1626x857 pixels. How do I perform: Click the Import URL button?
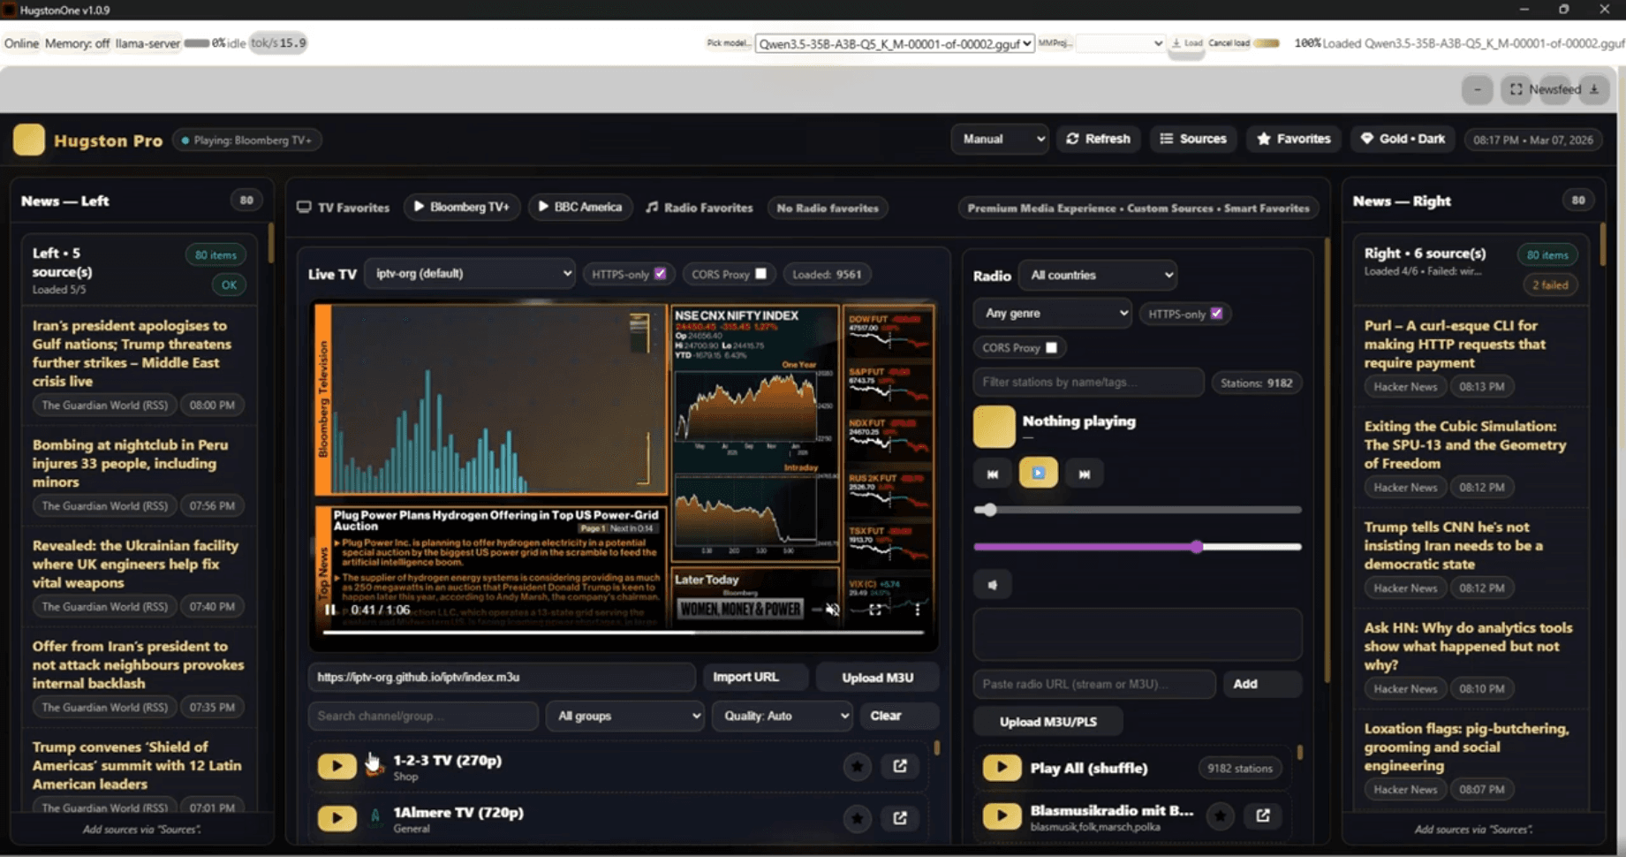coord(745,678)
